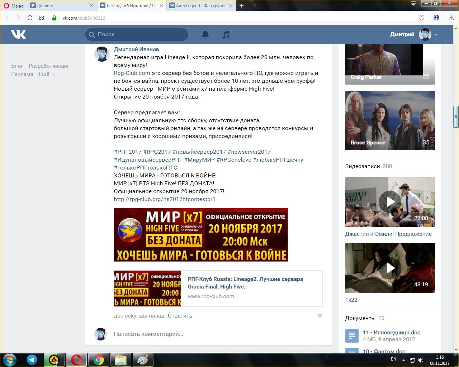Like the post with the heart icon
The height and width of the screenshot is (367, 459).
[x=320, y=316]
